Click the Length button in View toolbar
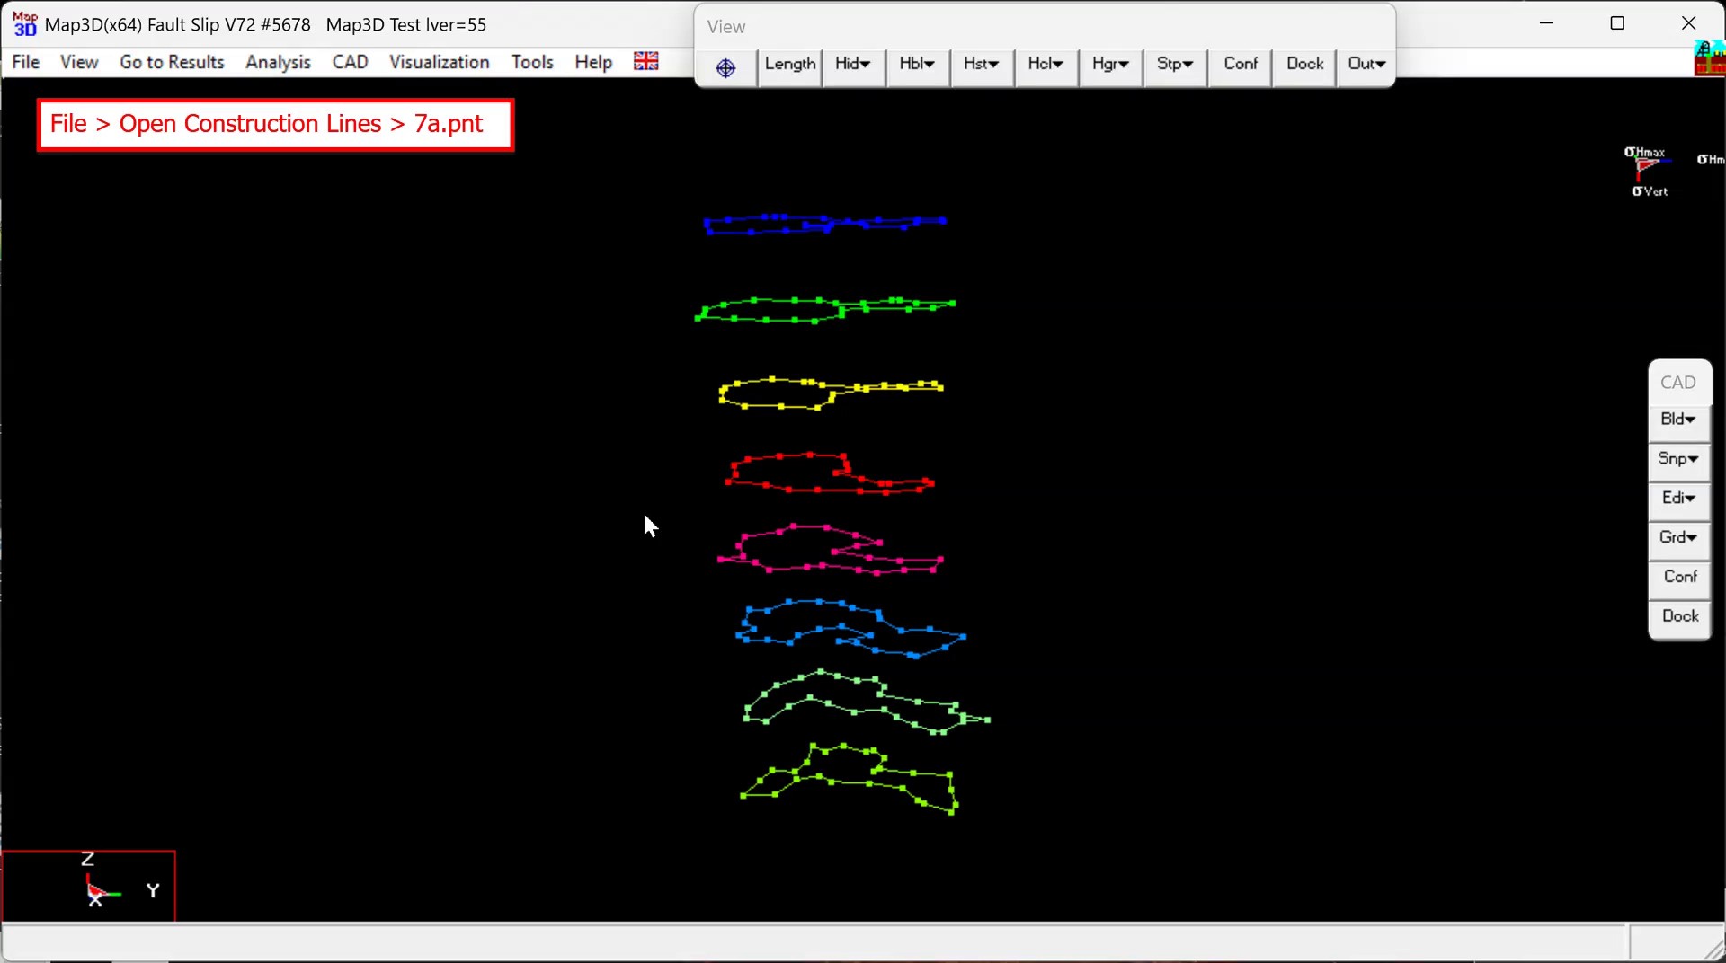Screen dimensions: 1726x963 789,65
